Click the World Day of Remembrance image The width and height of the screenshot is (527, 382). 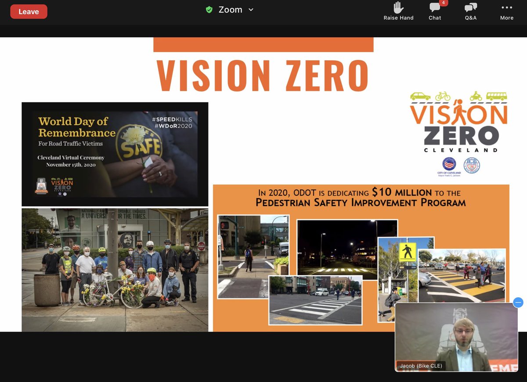coord(115,154)
